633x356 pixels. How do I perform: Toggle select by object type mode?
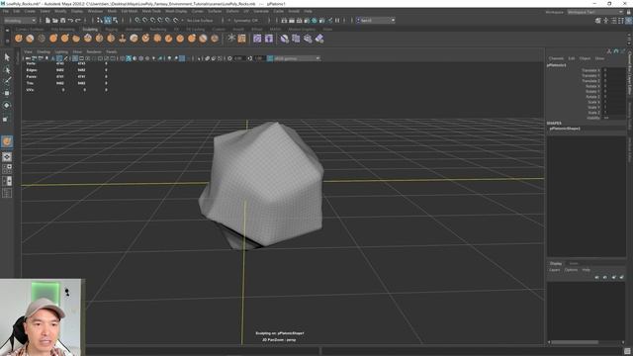tap(108, 20)
